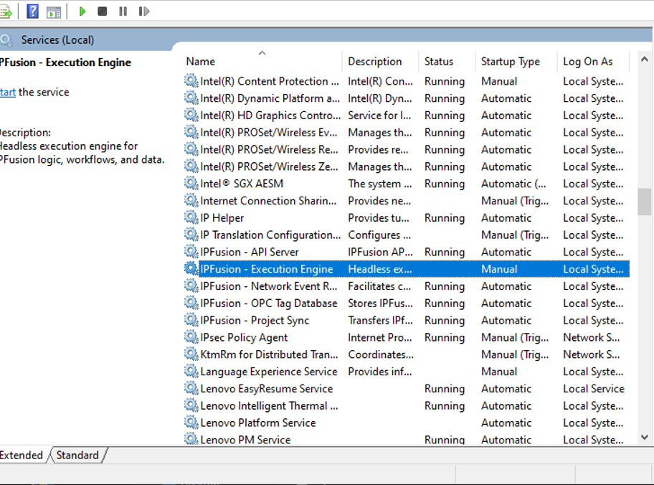
Task: Click the Restart Service toolbar icon
Action: [x=143, y=11]
